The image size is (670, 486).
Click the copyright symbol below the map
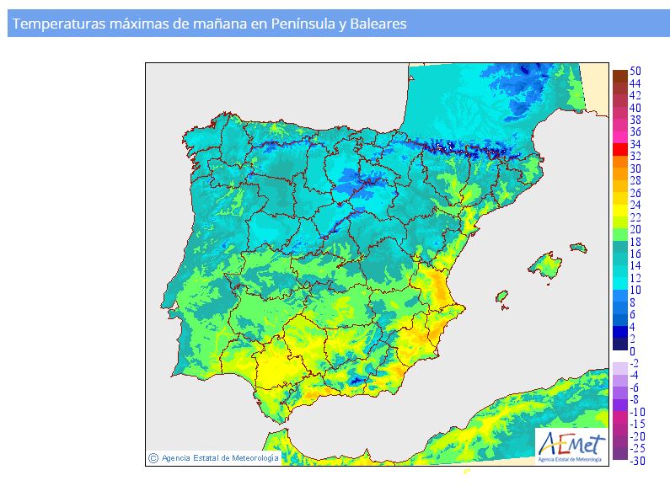153,457
